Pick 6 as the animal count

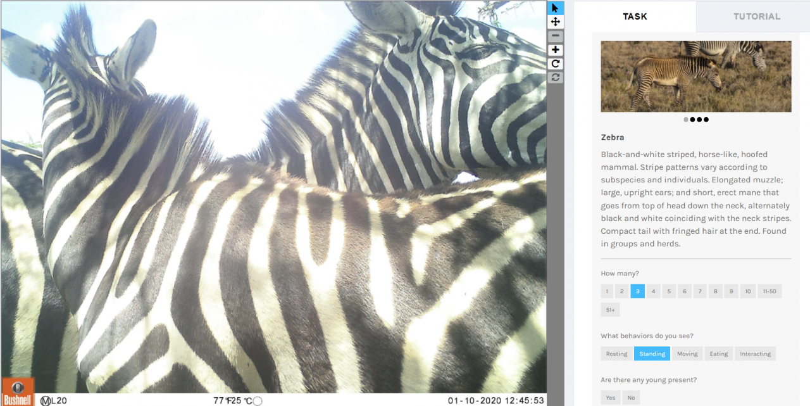[x=684, y=291]
